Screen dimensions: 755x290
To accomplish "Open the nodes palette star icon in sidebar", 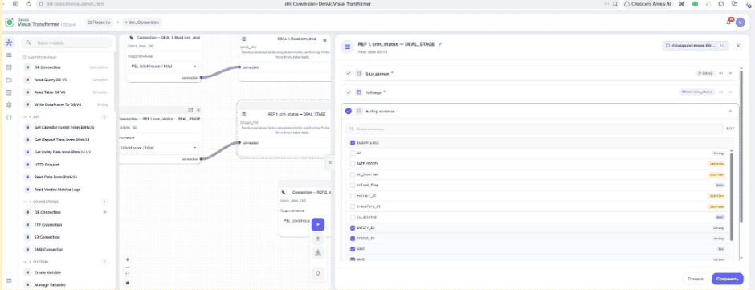I will point(9,43).
